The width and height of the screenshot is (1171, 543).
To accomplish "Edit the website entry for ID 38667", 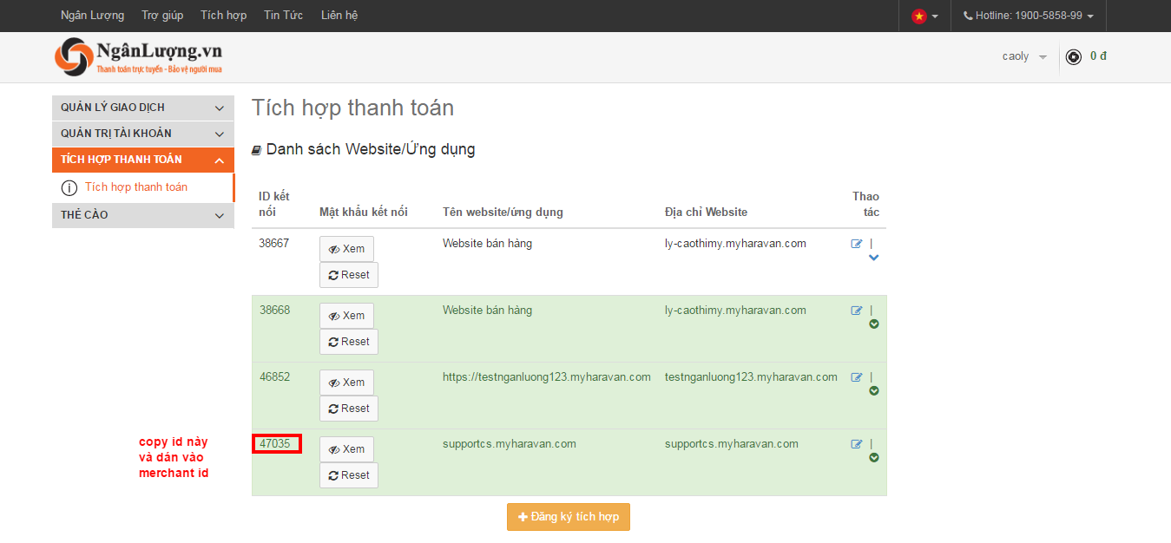I will (857, 244).
